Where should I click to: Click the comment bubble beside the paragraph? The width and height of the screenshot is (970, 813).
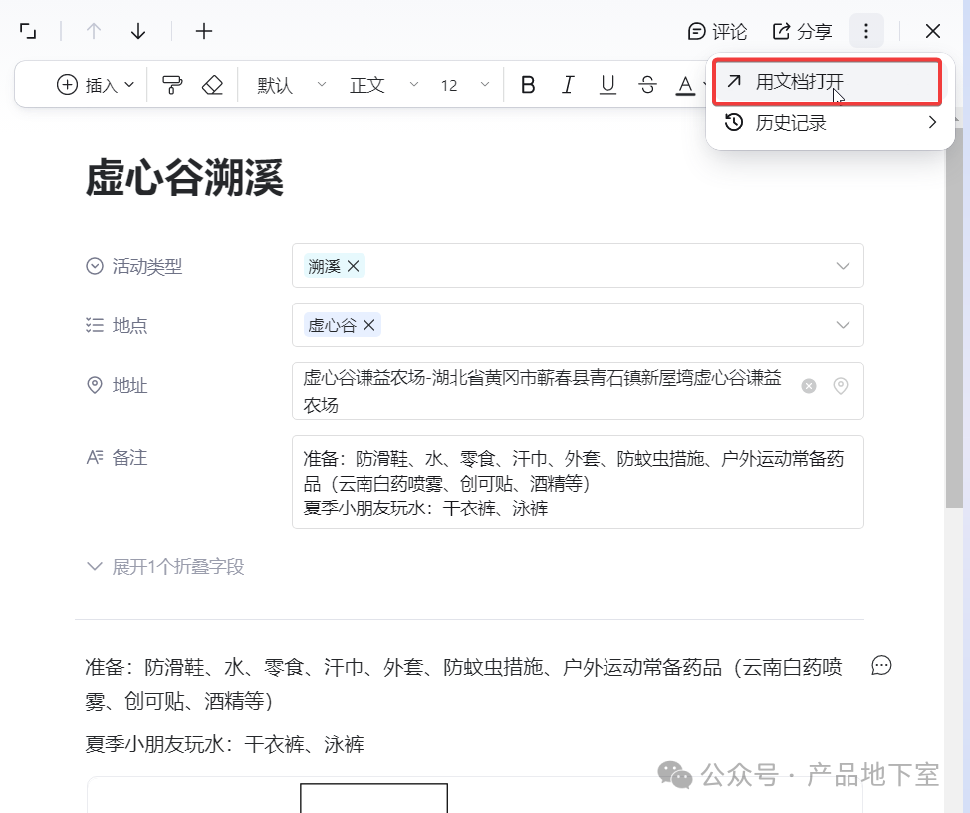881,666
